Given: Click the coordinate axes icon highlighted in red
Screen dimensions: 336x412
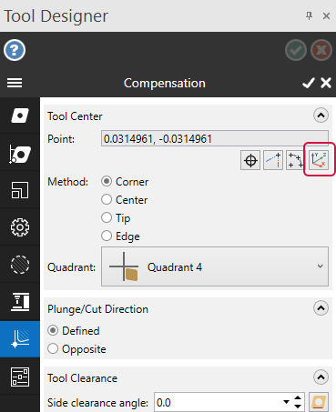Looking at the screenshot, I should (x=319, y=160).
